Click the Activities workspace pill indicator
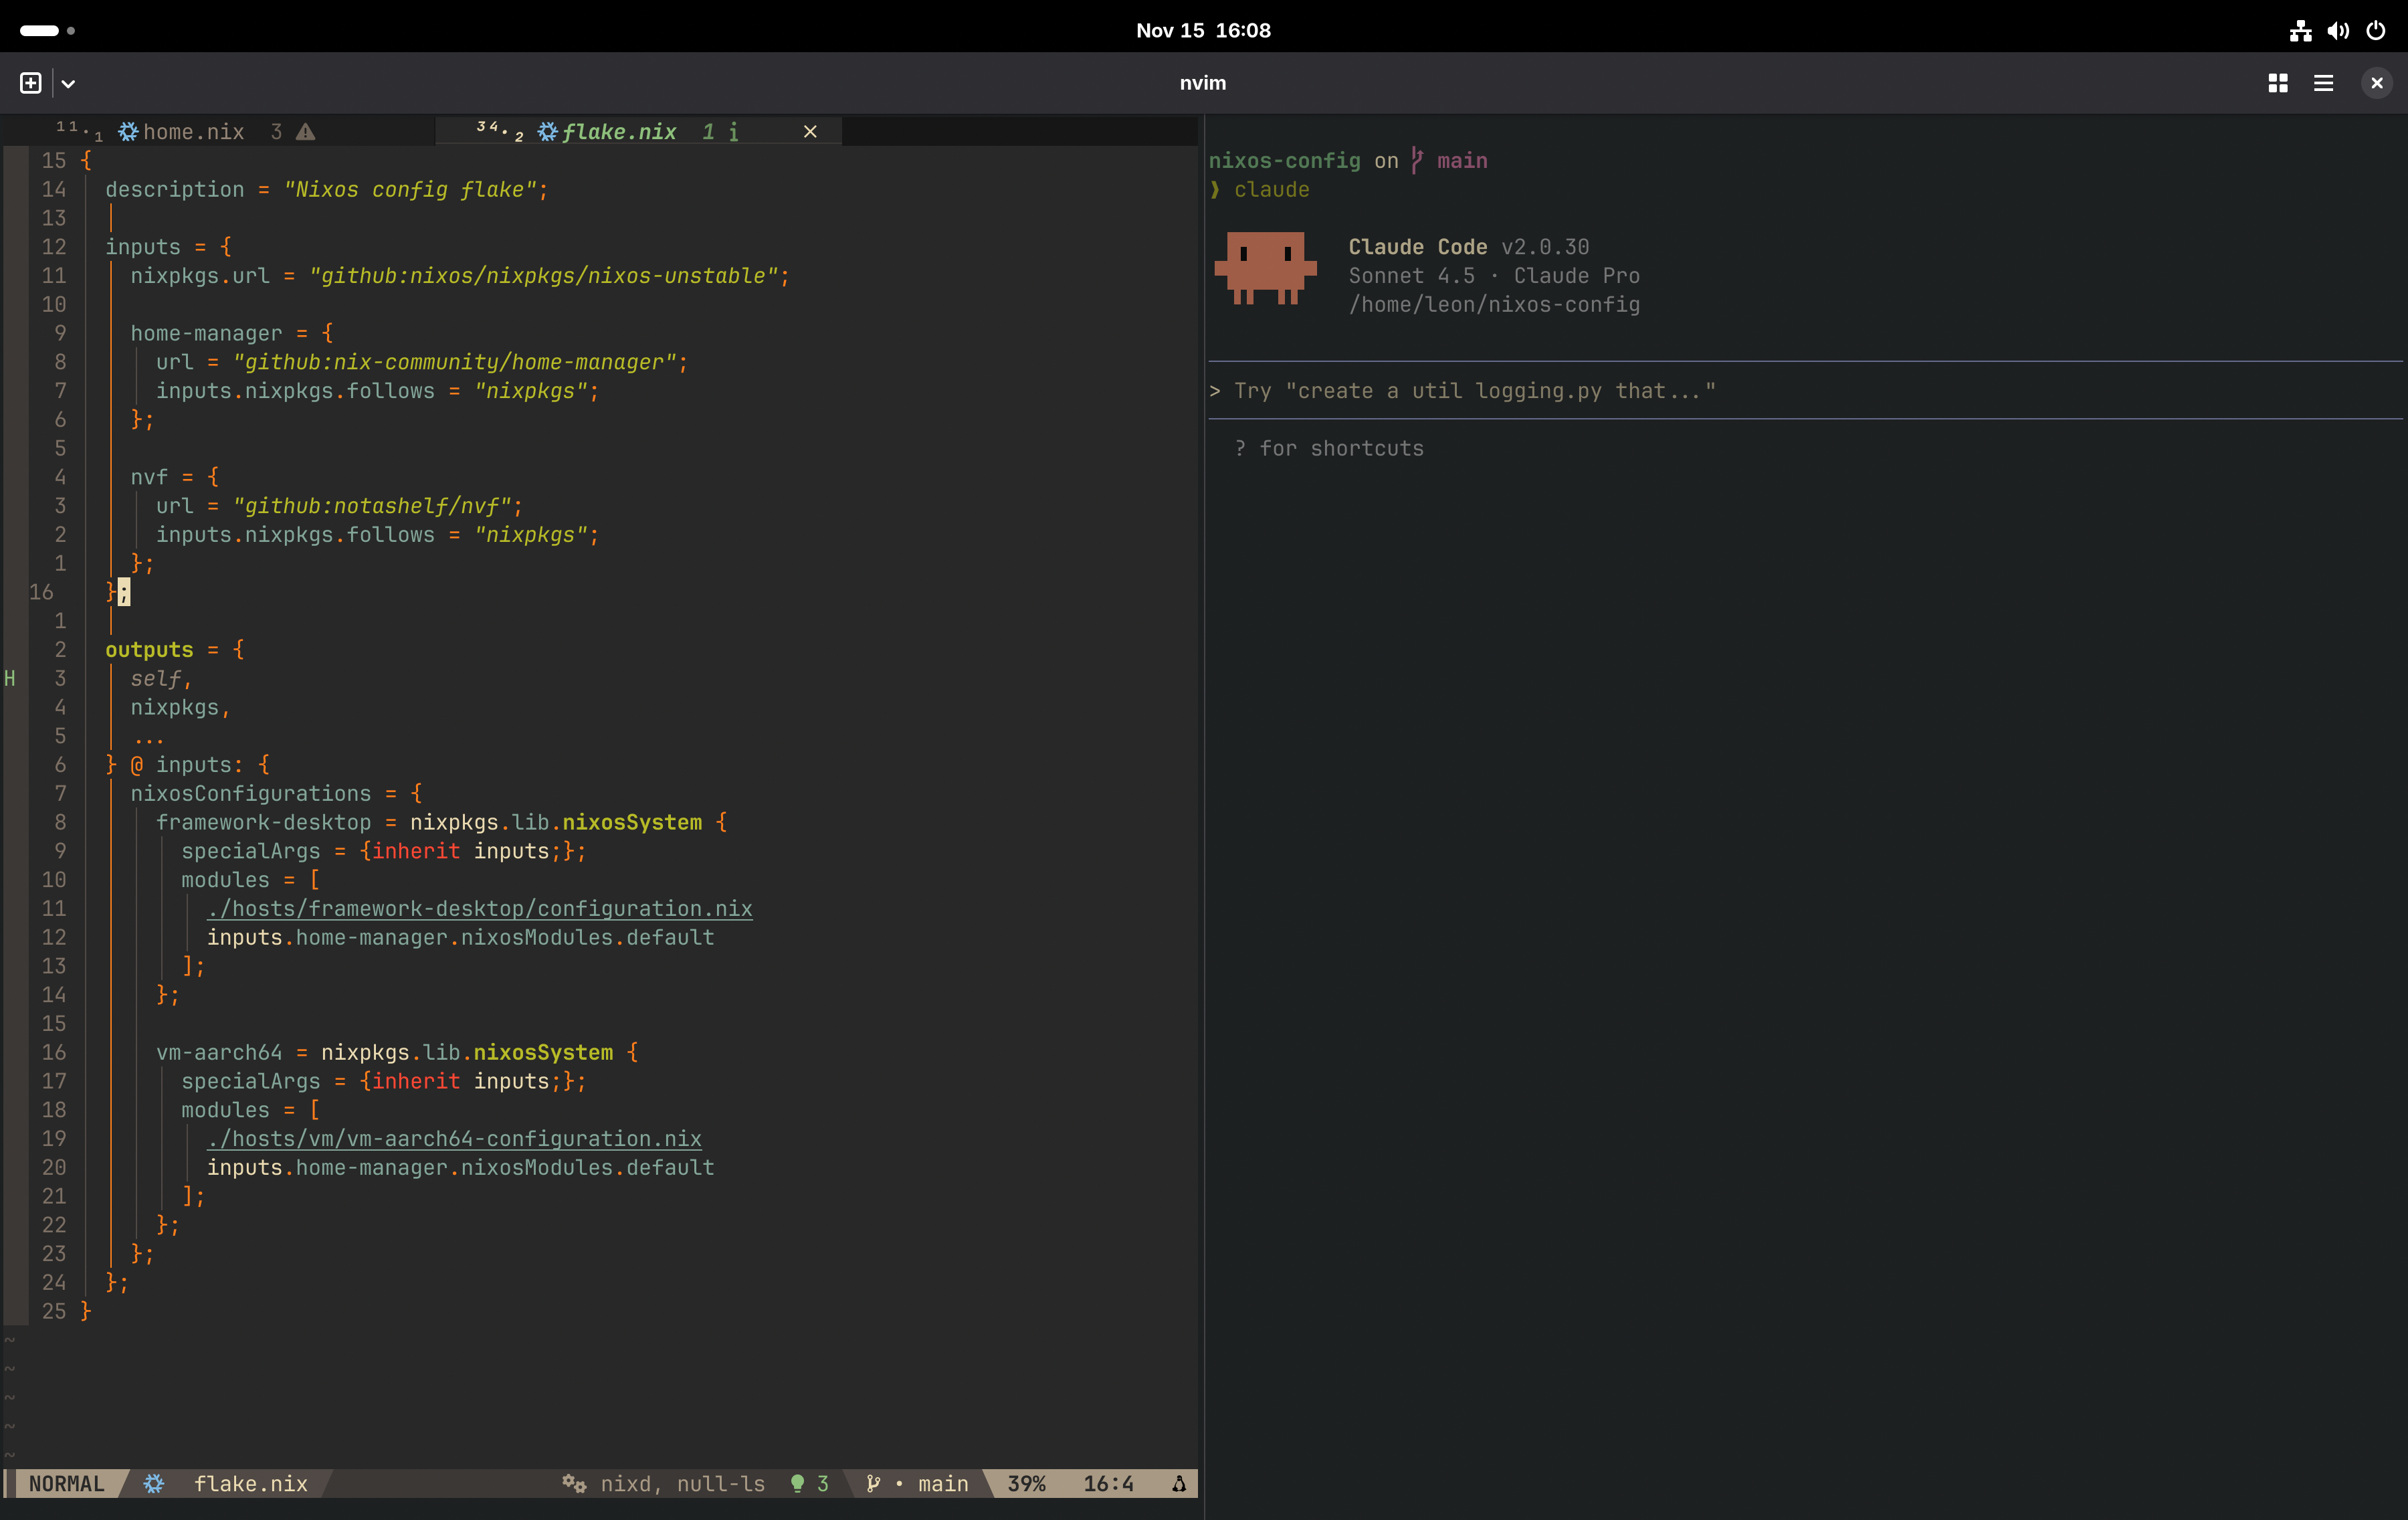This screenshot has height=1520, width=2408. coord(40,31)
